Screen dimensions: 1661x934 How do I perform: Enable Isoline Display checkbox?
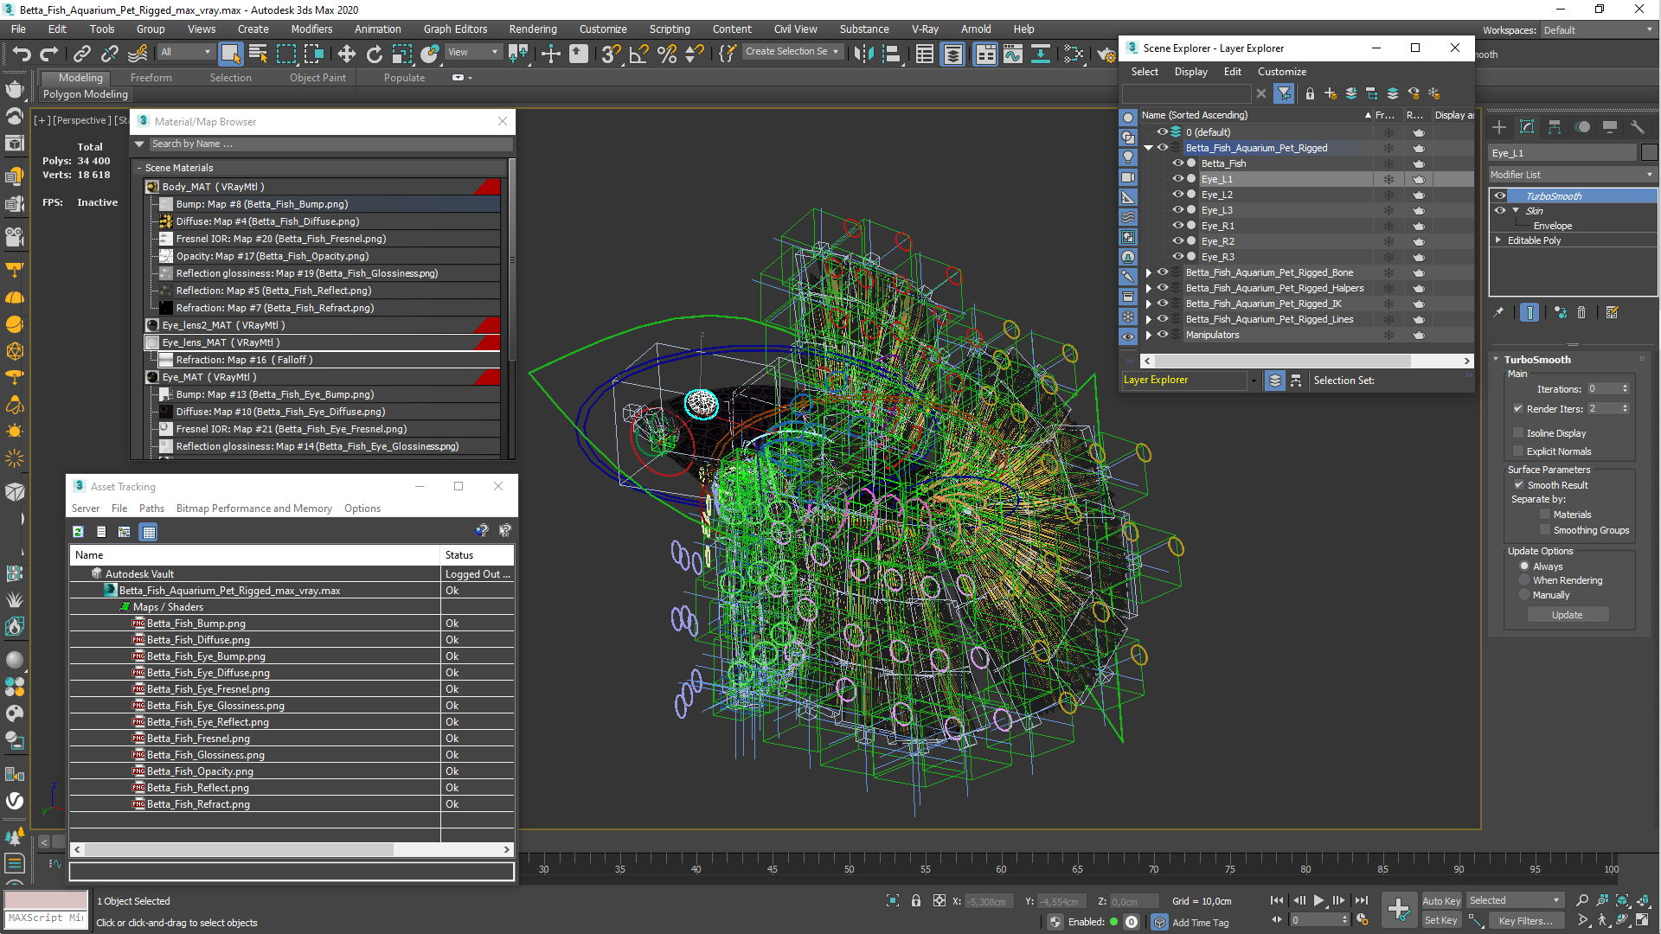click(x=1518, y=432)
